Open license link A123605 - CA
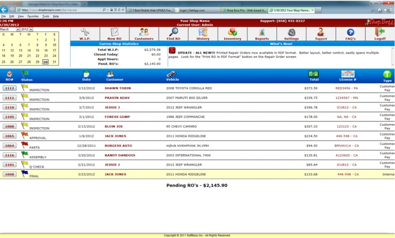 tap(347, 155)
